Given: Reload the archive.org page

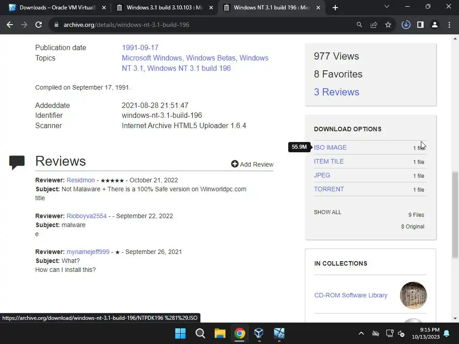Looking at the screenshot, I should [39, 25].
